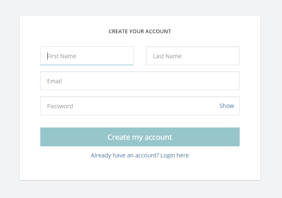Select the Email input field
This screenshot has width=282, height=198.
140,81
